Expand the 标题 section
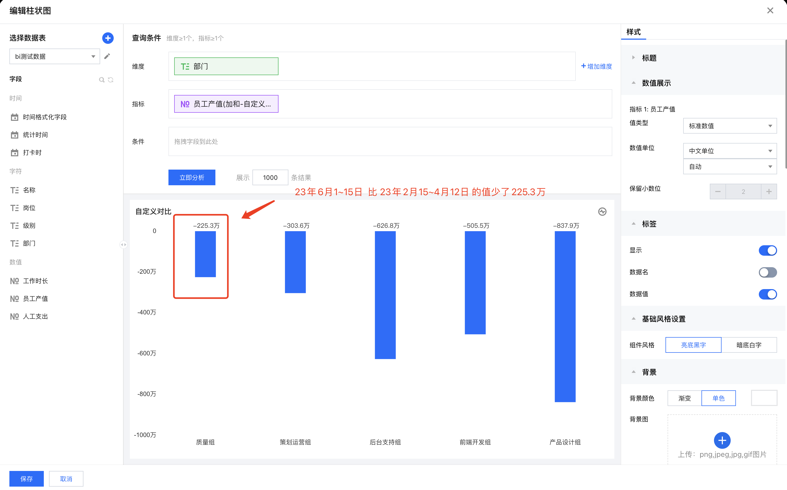 pyautogui.click(x=649, y=58)
